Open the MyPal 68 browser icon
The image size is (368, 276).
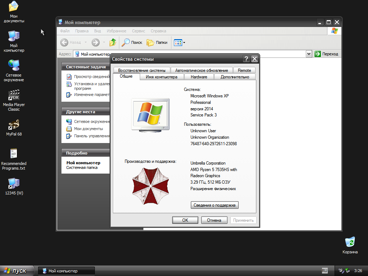14,125
